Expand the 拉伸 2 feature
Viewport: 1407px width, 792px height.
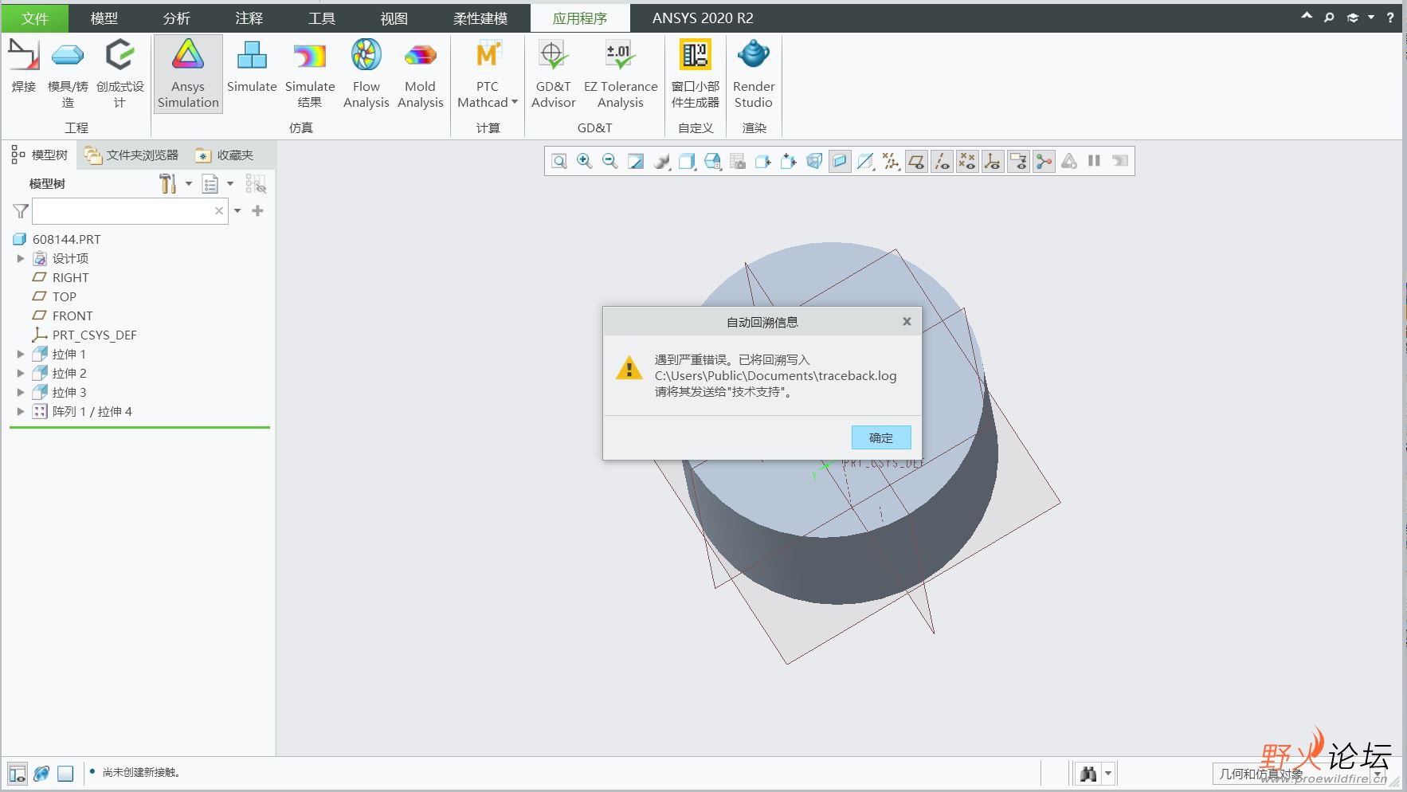coord(21,373)
